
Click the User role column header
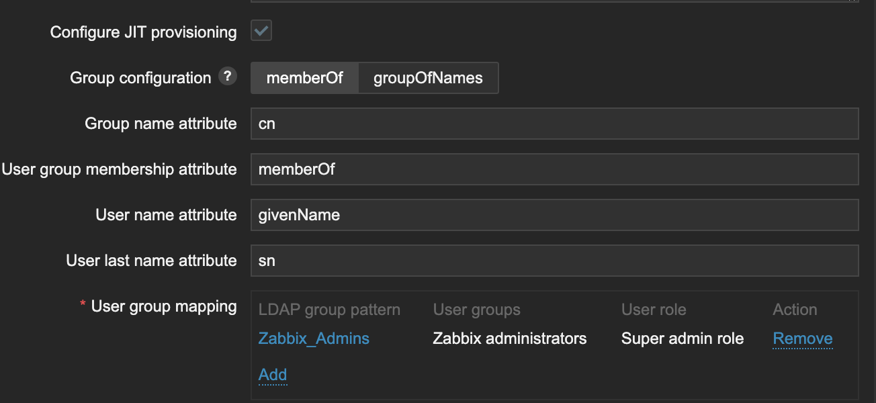(654, 310)
